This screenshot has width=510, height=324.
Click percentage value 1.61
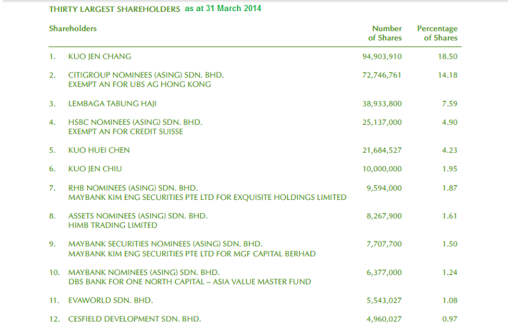(x=450, y=216)
